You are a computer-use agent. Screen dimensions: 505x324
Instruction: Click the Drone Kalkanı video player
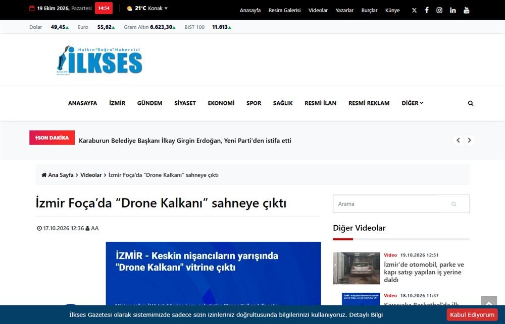(x=213, y=273)
